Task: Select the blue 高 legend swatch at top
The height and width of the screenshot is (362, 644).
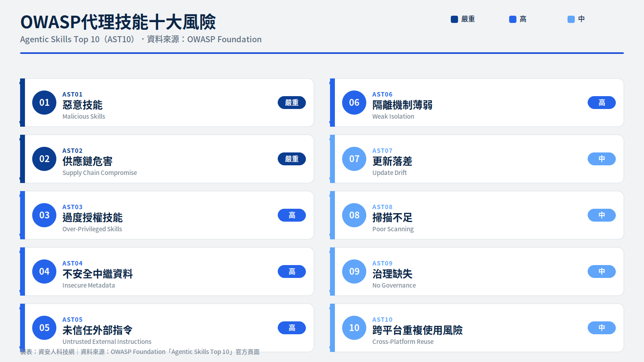Action: (513, 19)
